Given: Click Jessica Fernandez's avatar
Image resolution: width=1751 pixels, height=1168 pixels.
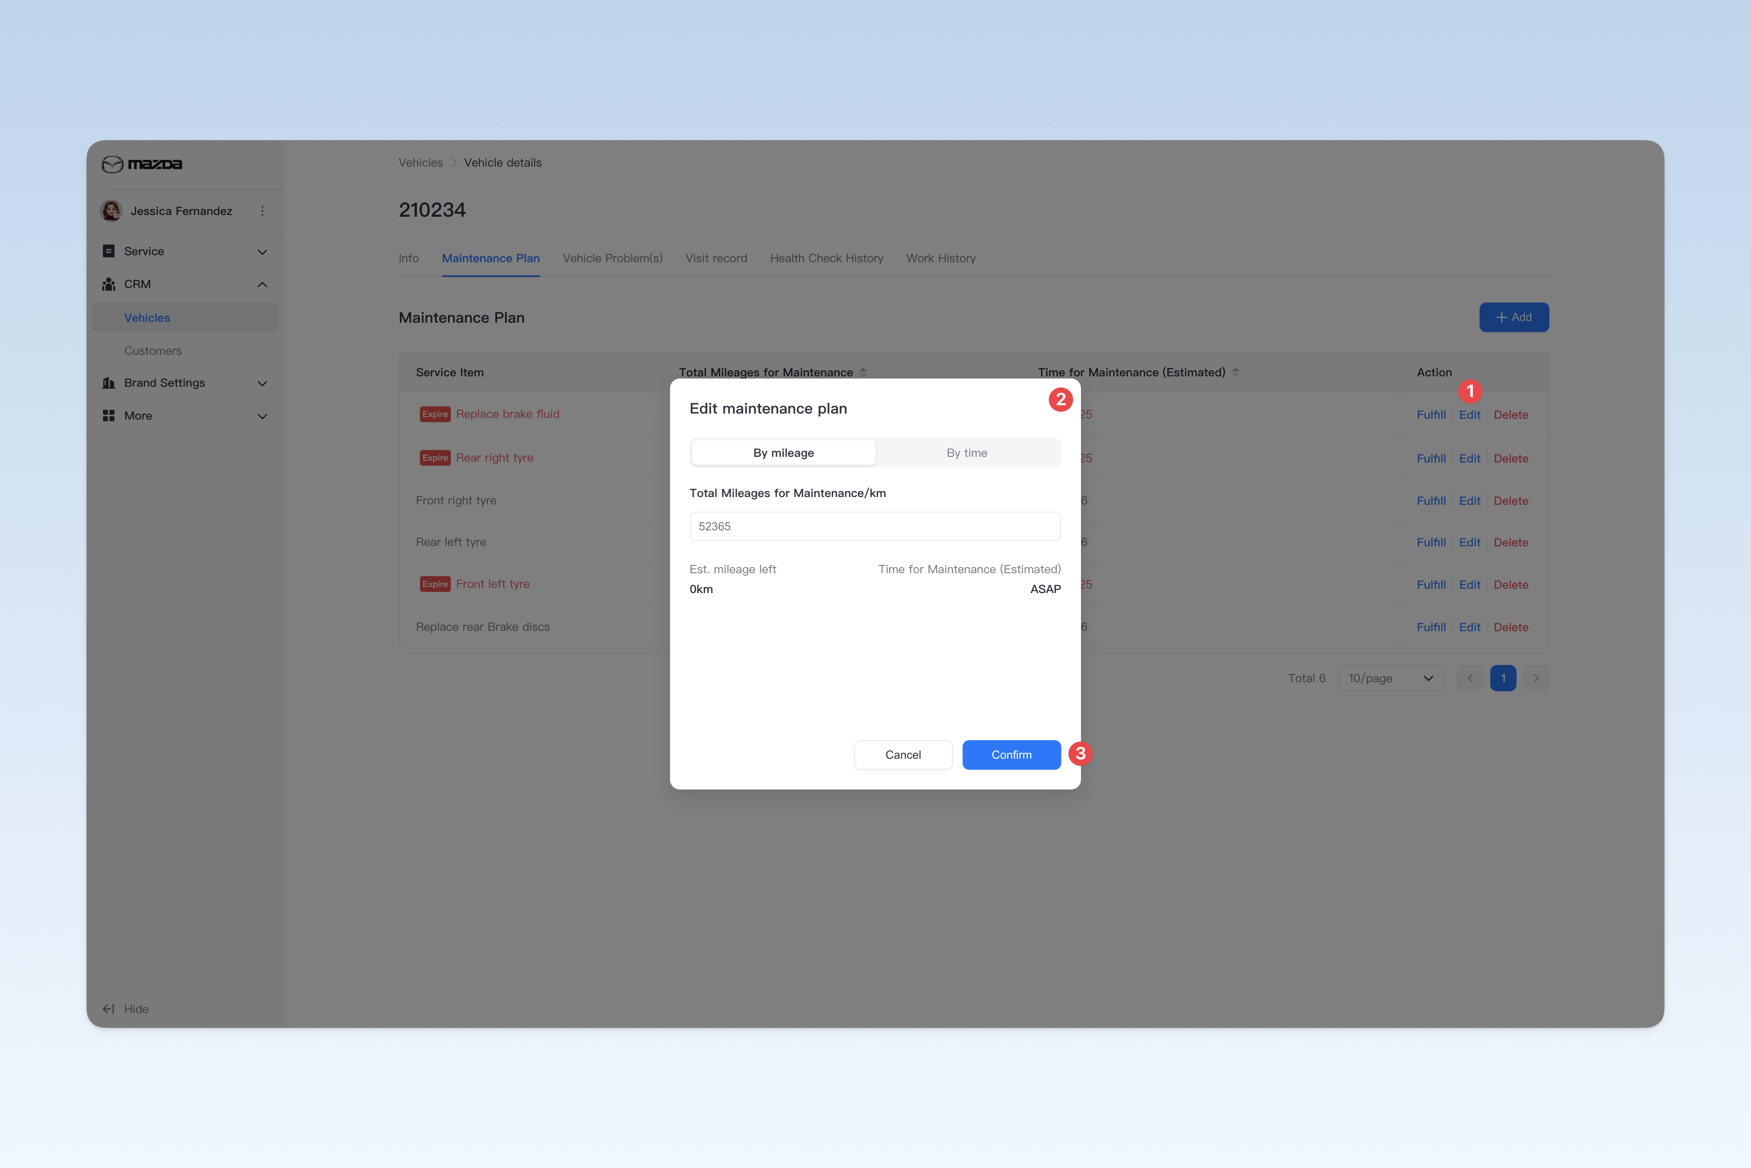Looking at the screenshot, I should (x=111, y=211).
